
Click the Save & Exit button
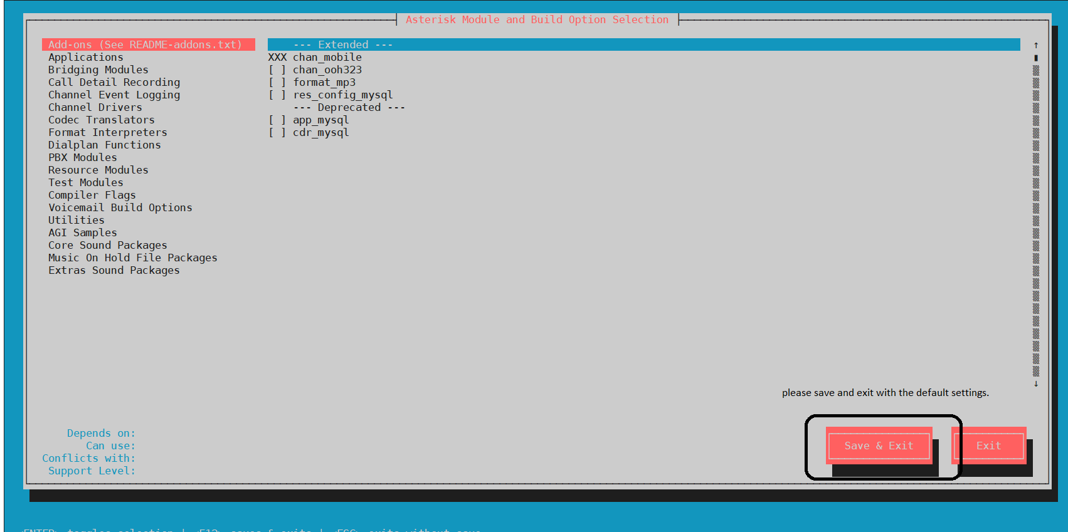click(x=879, y=446)
